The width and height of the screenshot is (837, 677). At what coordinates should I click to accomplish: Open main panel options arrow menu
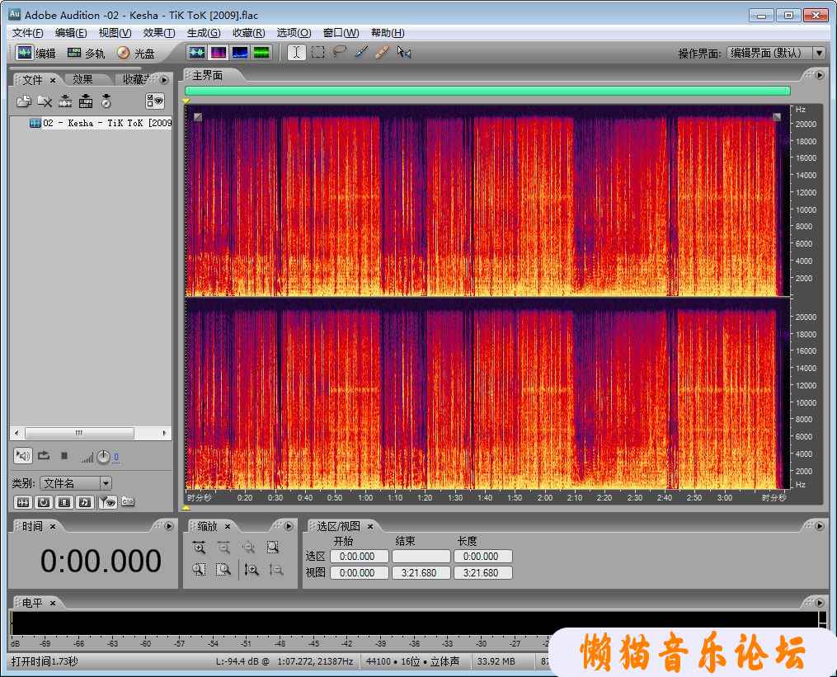click(820, 75)
